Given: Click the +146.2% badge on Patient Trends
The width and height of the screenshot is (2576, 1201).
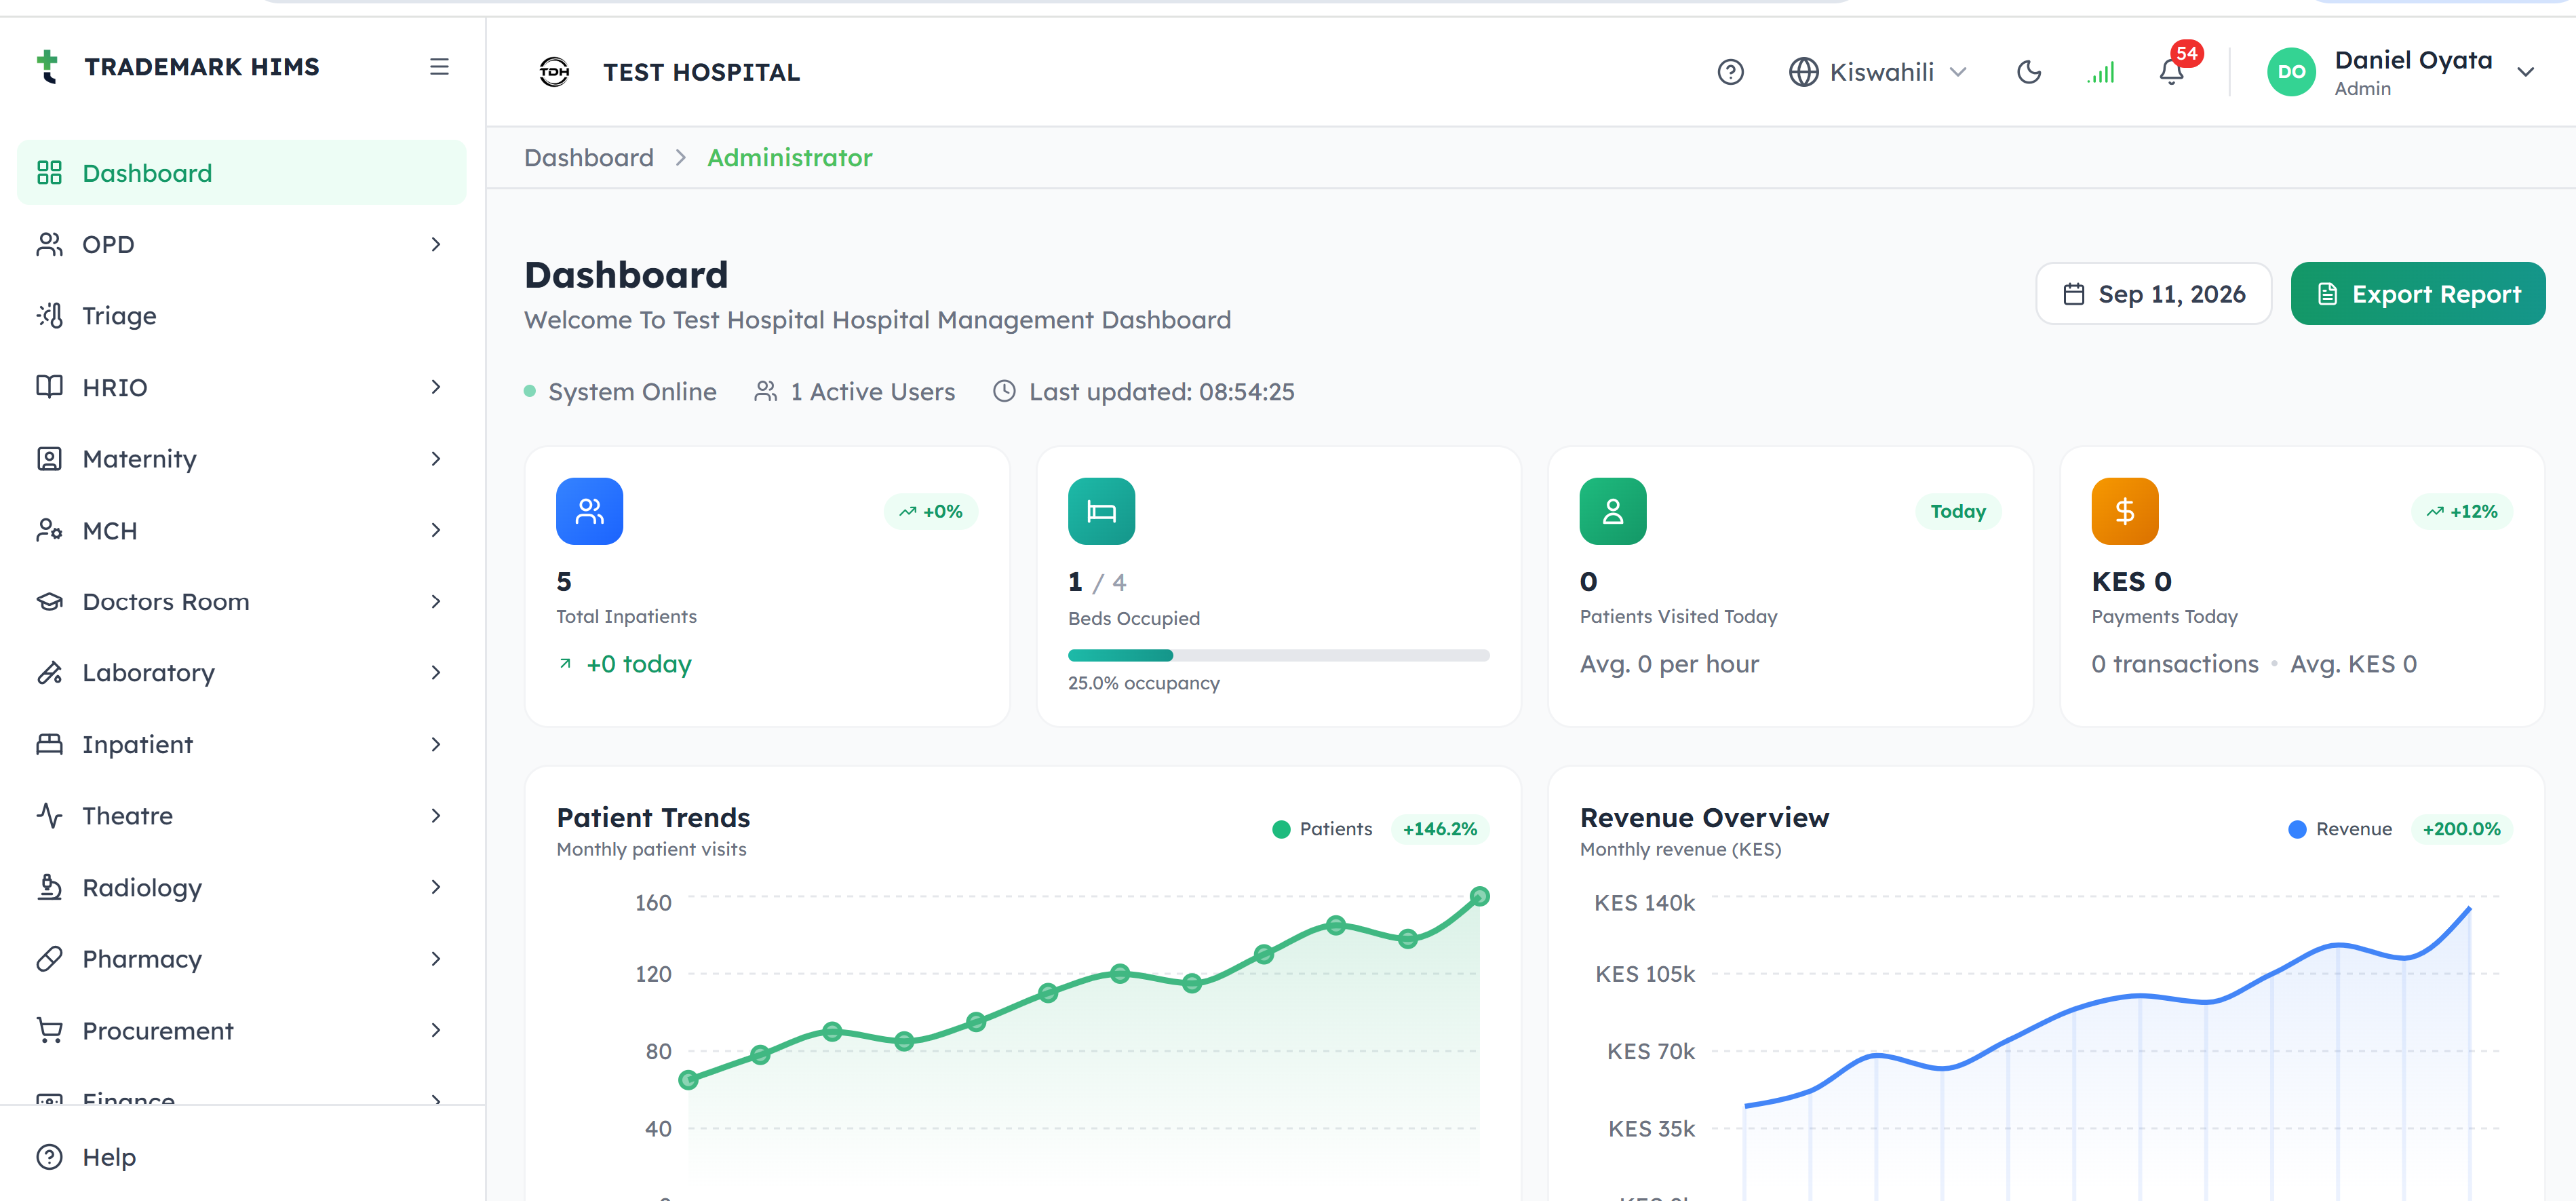Looking at the screenshot, I should click(1439, 829).
